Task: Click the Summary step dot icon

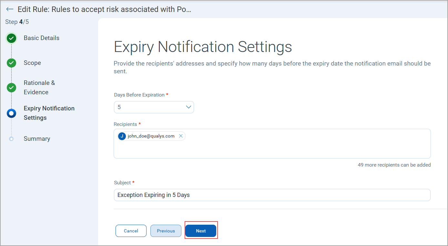Action: (x=12, y=139)
